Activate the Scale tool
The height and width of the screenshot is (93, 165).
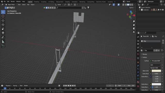click(3, 29)
